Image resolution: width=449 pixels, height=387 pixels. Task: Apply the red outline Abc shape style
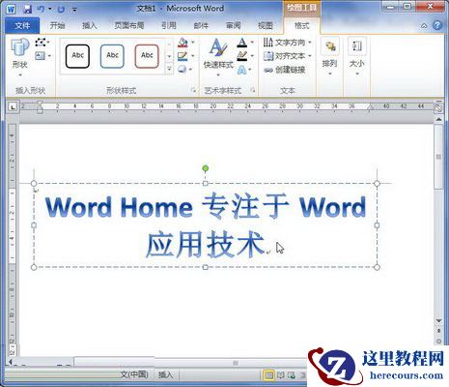point(147,56)
